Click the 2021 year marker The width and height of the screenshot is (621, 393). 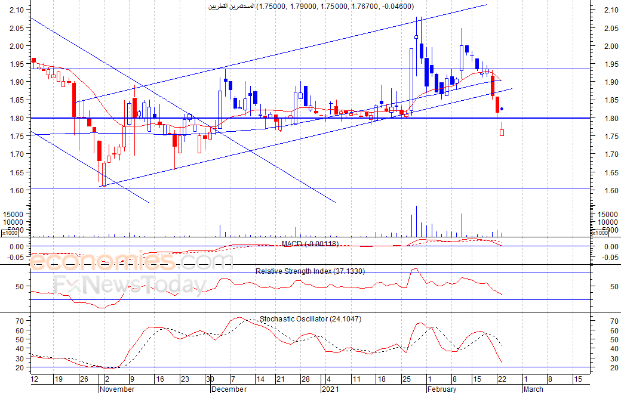coord(330,389)
